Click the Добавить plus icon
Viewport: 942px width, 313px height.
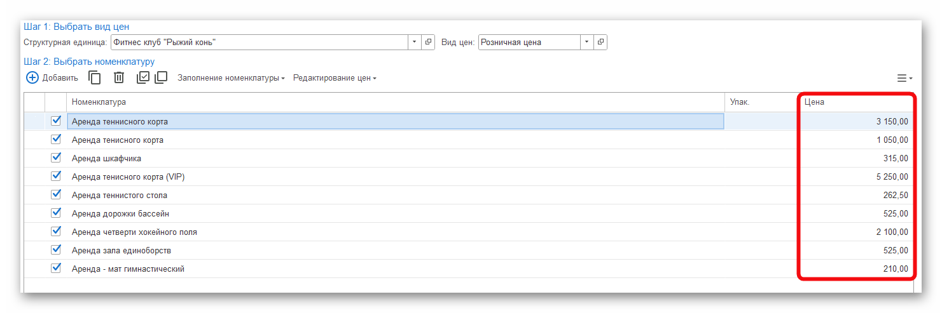pyautogui.click(x=32, y=78)
